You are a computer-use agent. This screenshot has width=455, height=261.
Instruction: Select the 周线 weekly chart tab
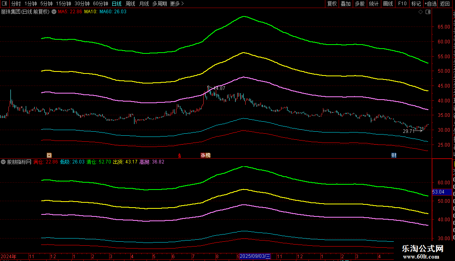(130, 4)
